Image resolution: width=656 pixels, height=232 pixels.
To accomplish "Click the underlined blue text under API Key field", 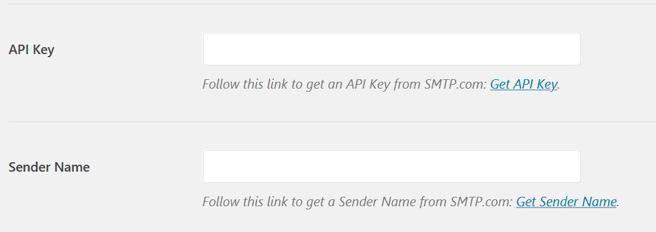I will [524, 84].
